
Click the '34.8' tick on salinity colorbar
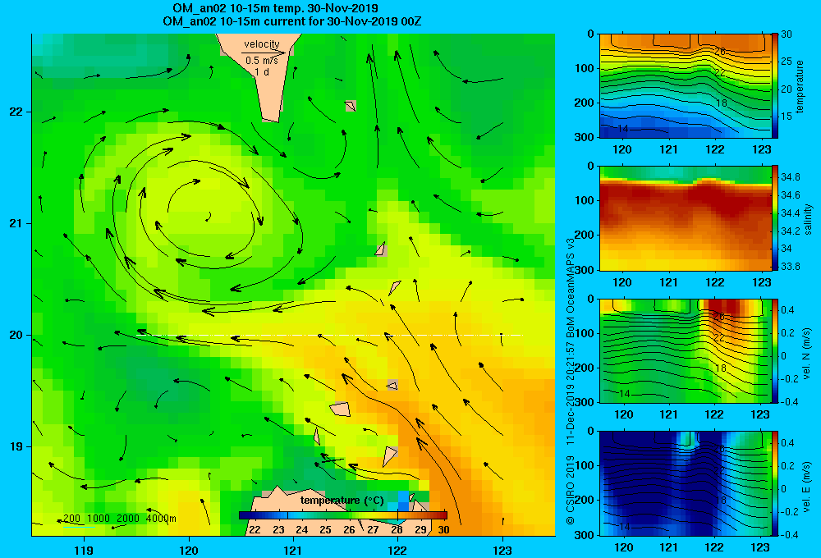tap(790, 177)
